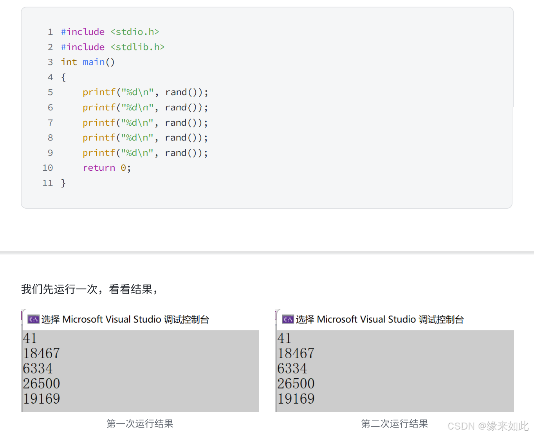This screenshot has height=435, width=534.
Task: Click value 18467 in first-run output
Action: (x=41, y=353)
